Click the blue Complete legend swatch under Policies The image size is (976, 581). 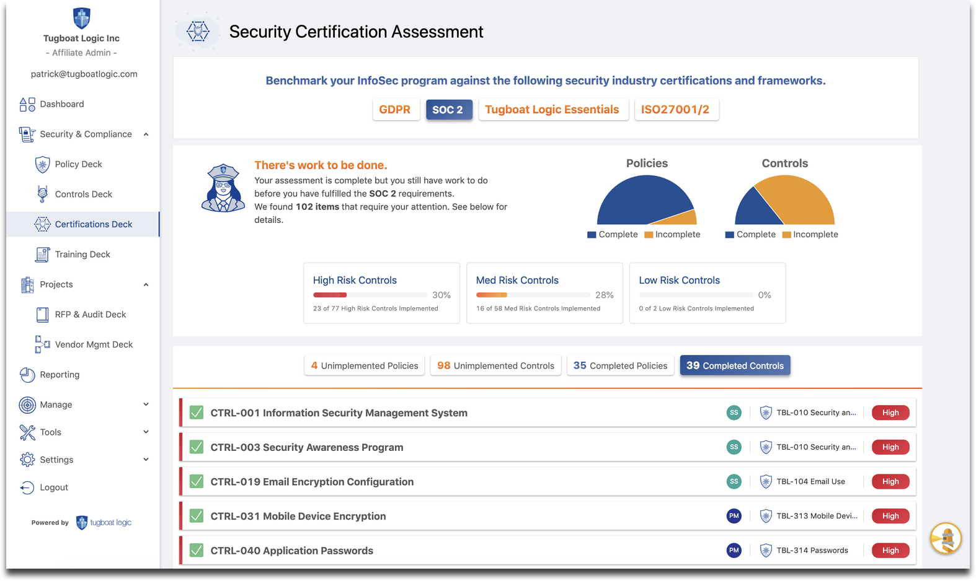(592, 235)
